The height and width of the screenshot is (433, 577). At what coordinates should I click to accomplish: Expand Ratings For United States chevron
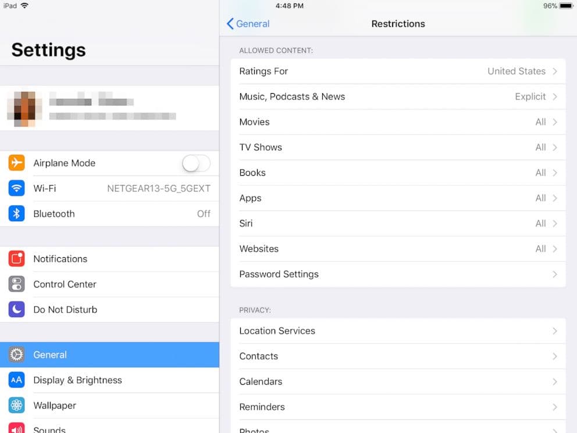(554, 71)
